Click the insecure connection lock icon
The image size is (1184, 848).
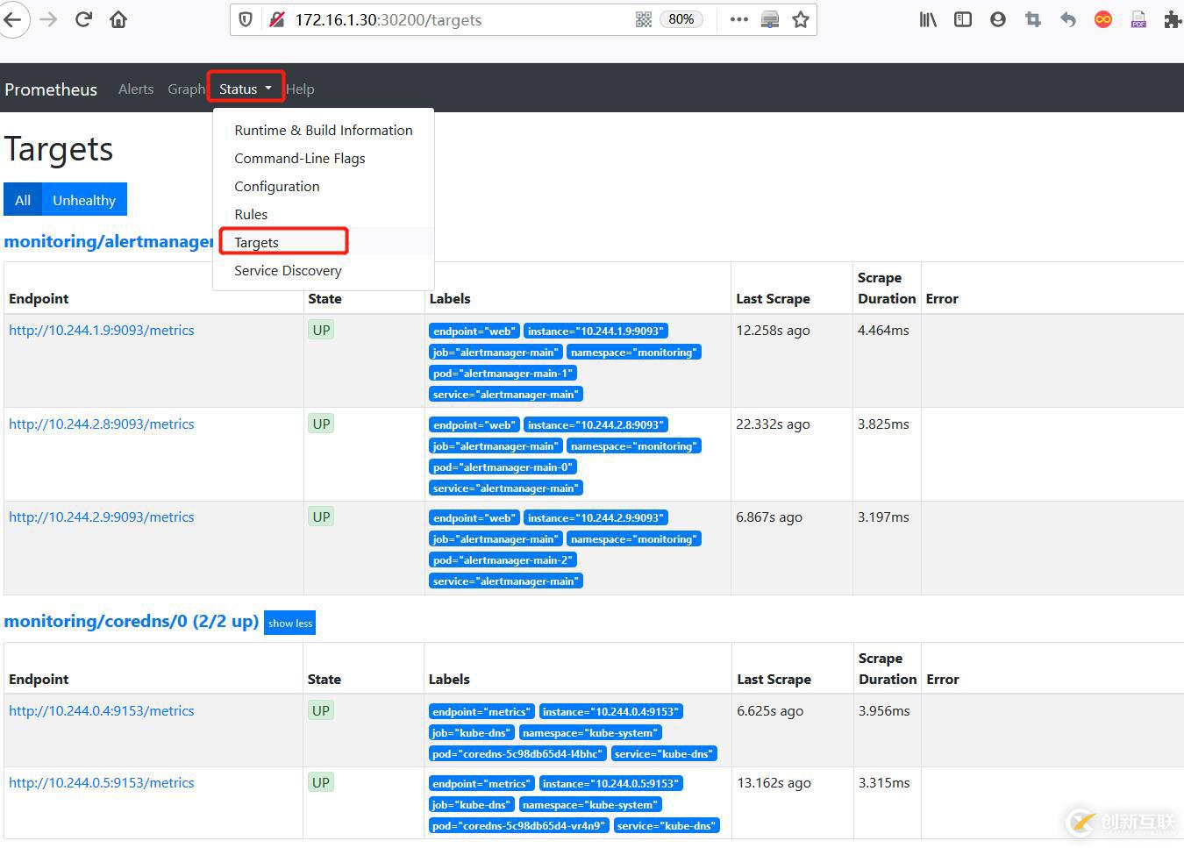pos(277,19)
